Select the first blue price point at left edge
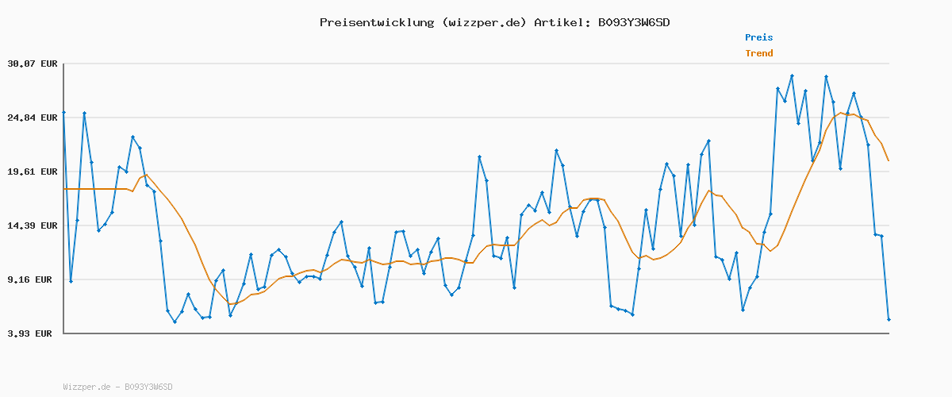This screenshot has width=952, height=397. click(63, 113)
